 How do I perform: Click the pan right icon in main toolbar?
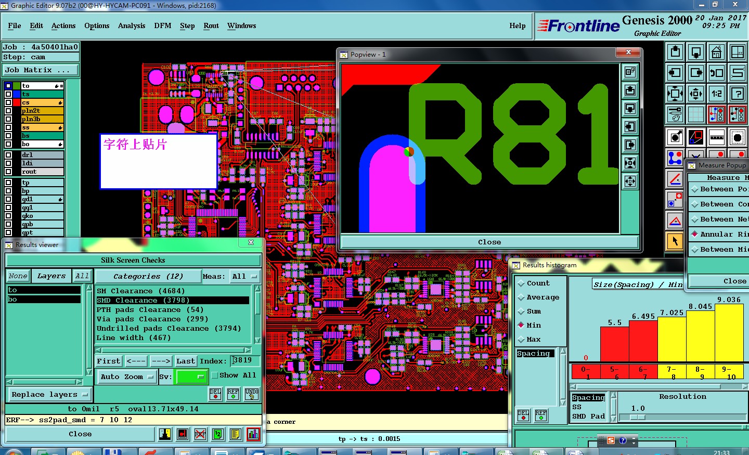(x=696, y=72)
